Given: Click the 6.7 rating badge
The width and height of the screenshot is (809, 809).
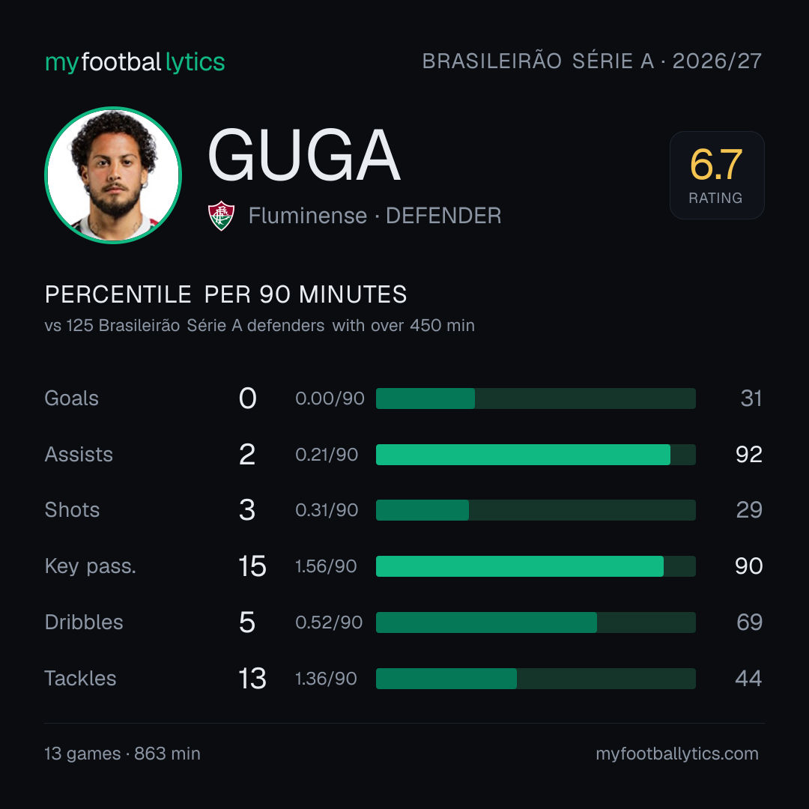Looking at the screenshot, I should coord(717,175).
